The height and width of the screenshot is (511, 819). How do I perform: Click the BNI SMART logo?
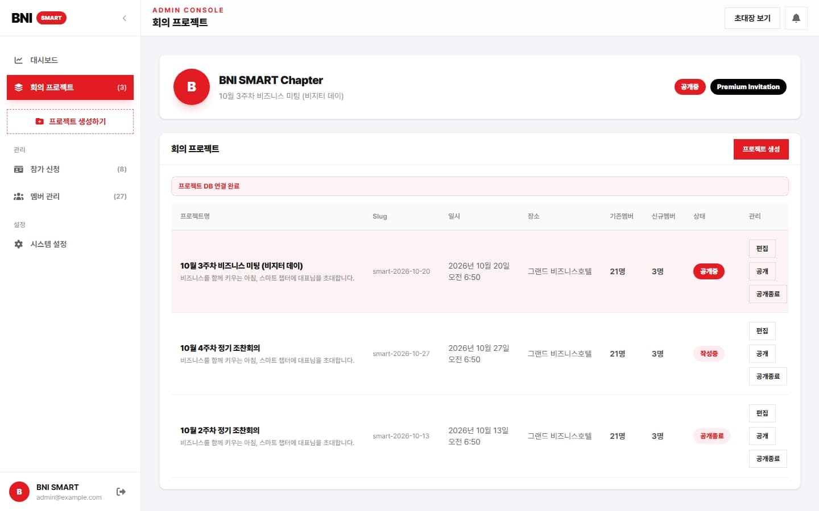(x=39, y=18)
